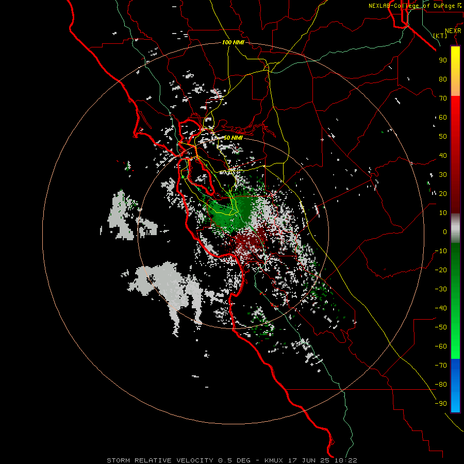Click the 100 NMI range ring label
Viewport: 464px width, 464px height.
(233, 42)
